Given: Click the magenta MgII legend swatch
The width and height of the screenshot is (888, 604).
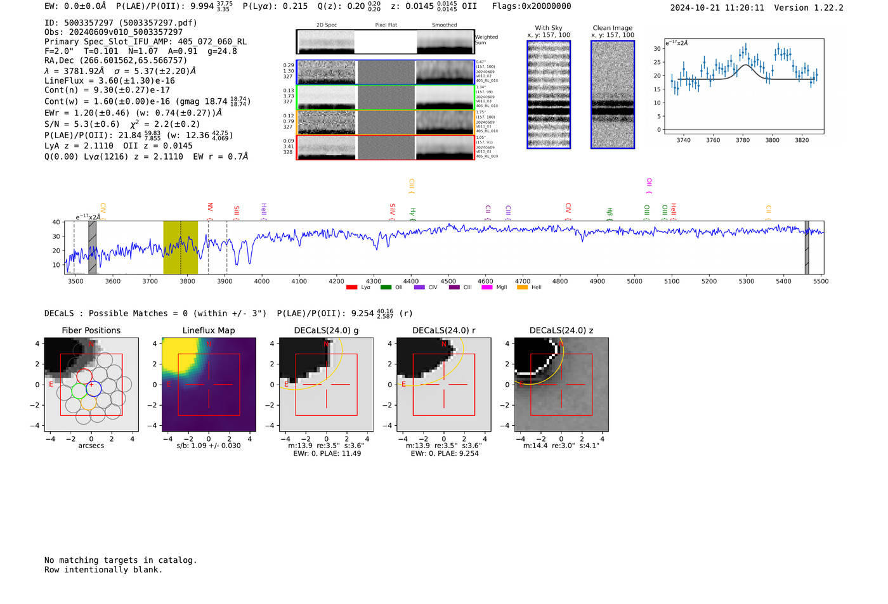Looking at the screenshot, I should click(x=487, y=288).
